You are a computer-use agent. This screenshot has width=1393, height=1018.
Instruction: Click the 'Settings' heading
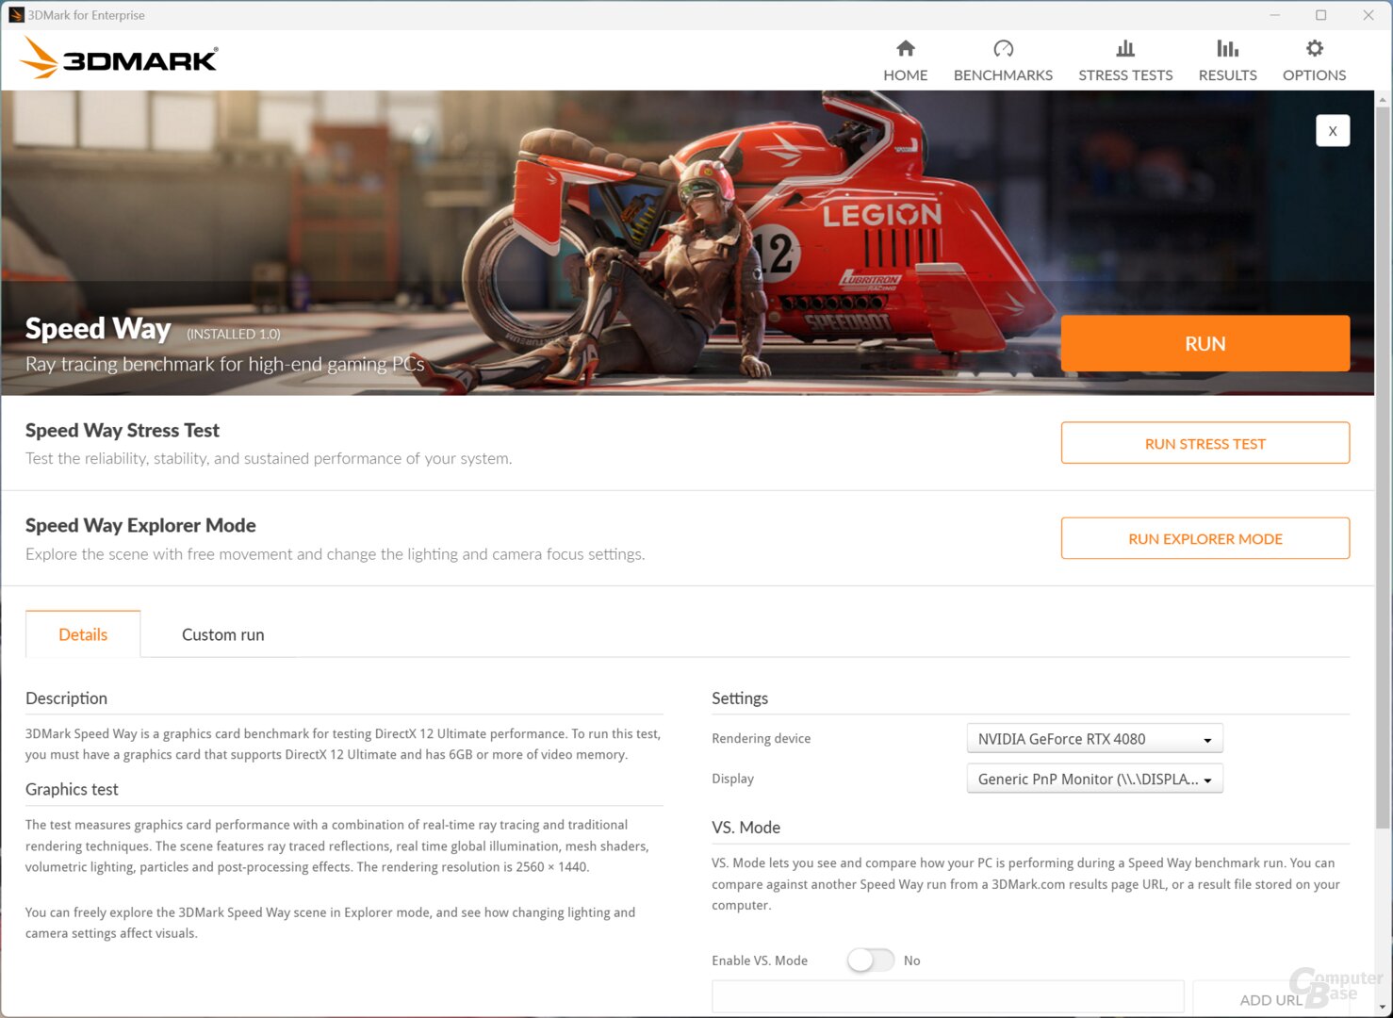pos(740,698)
